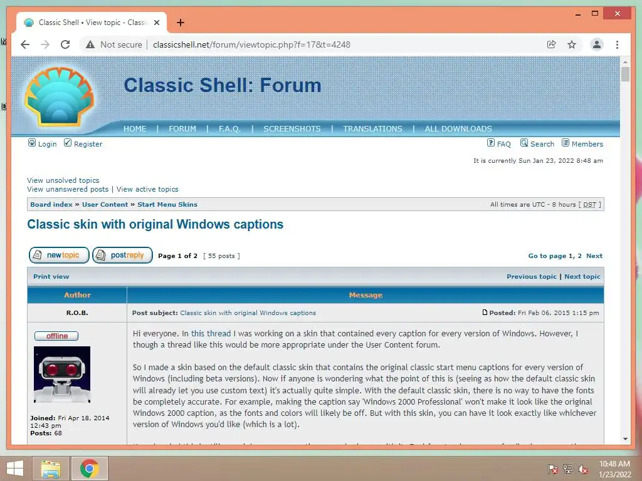Open F.A.Q. in the navigation bar

pos(229,129)
